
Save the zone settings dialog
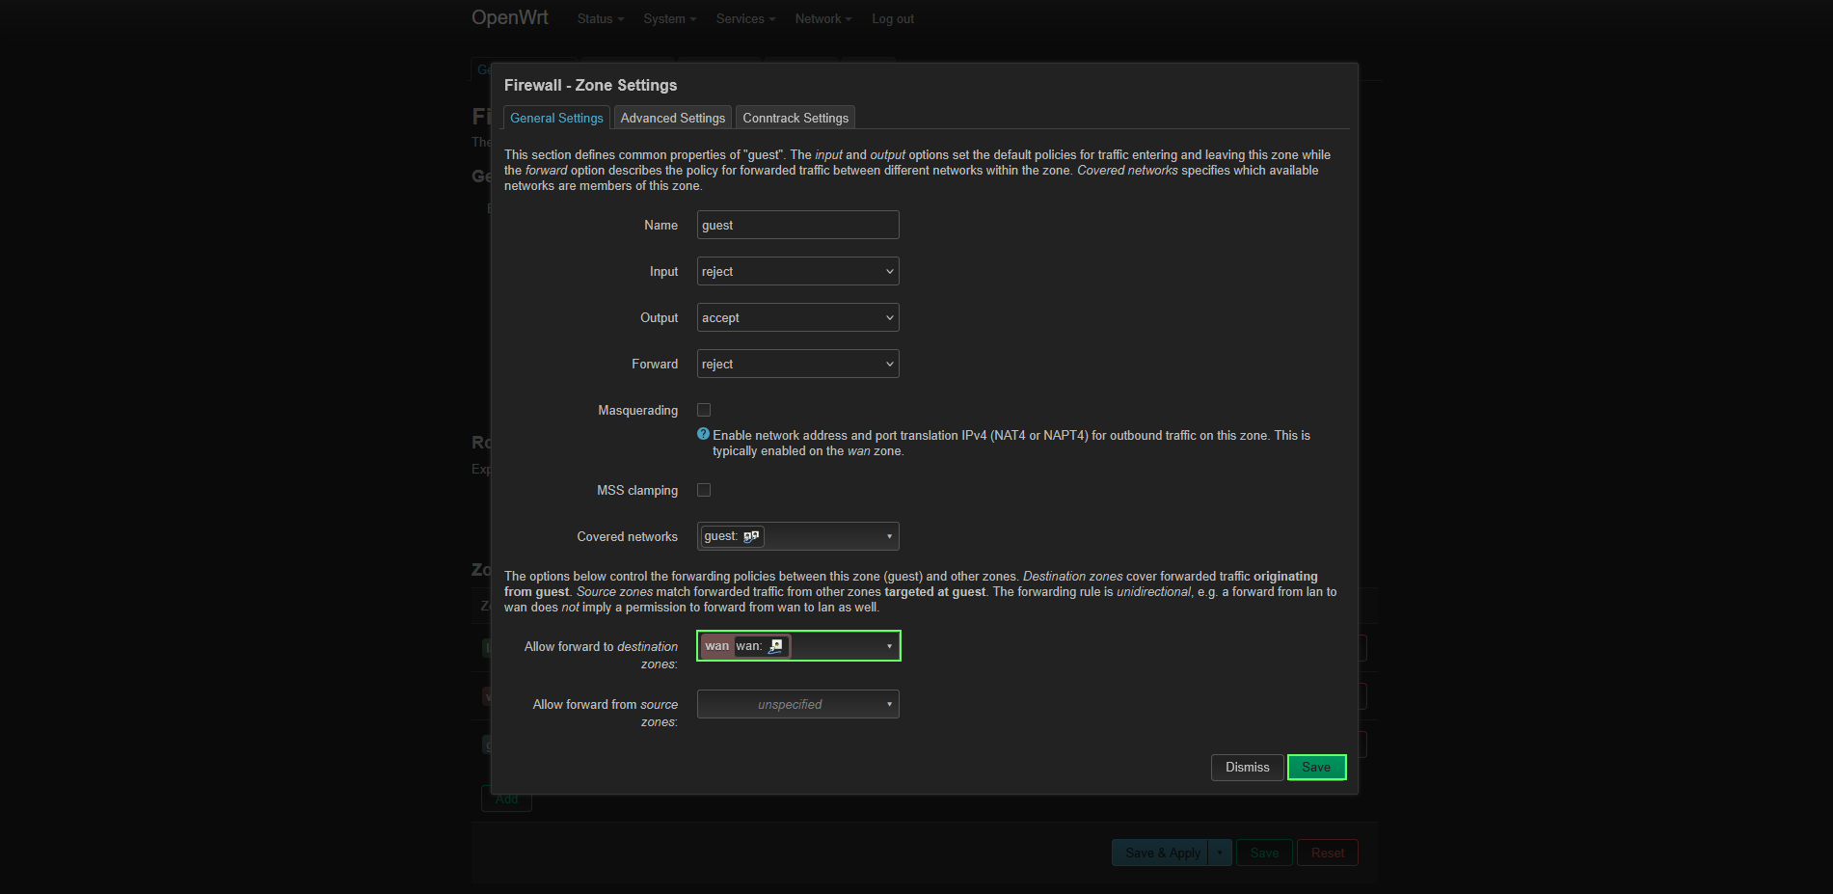click(x=1316, y=767)
